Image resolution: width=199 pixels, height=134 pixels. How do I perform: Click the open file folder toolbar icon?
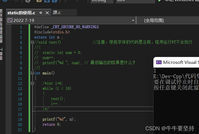click(39, 1)
